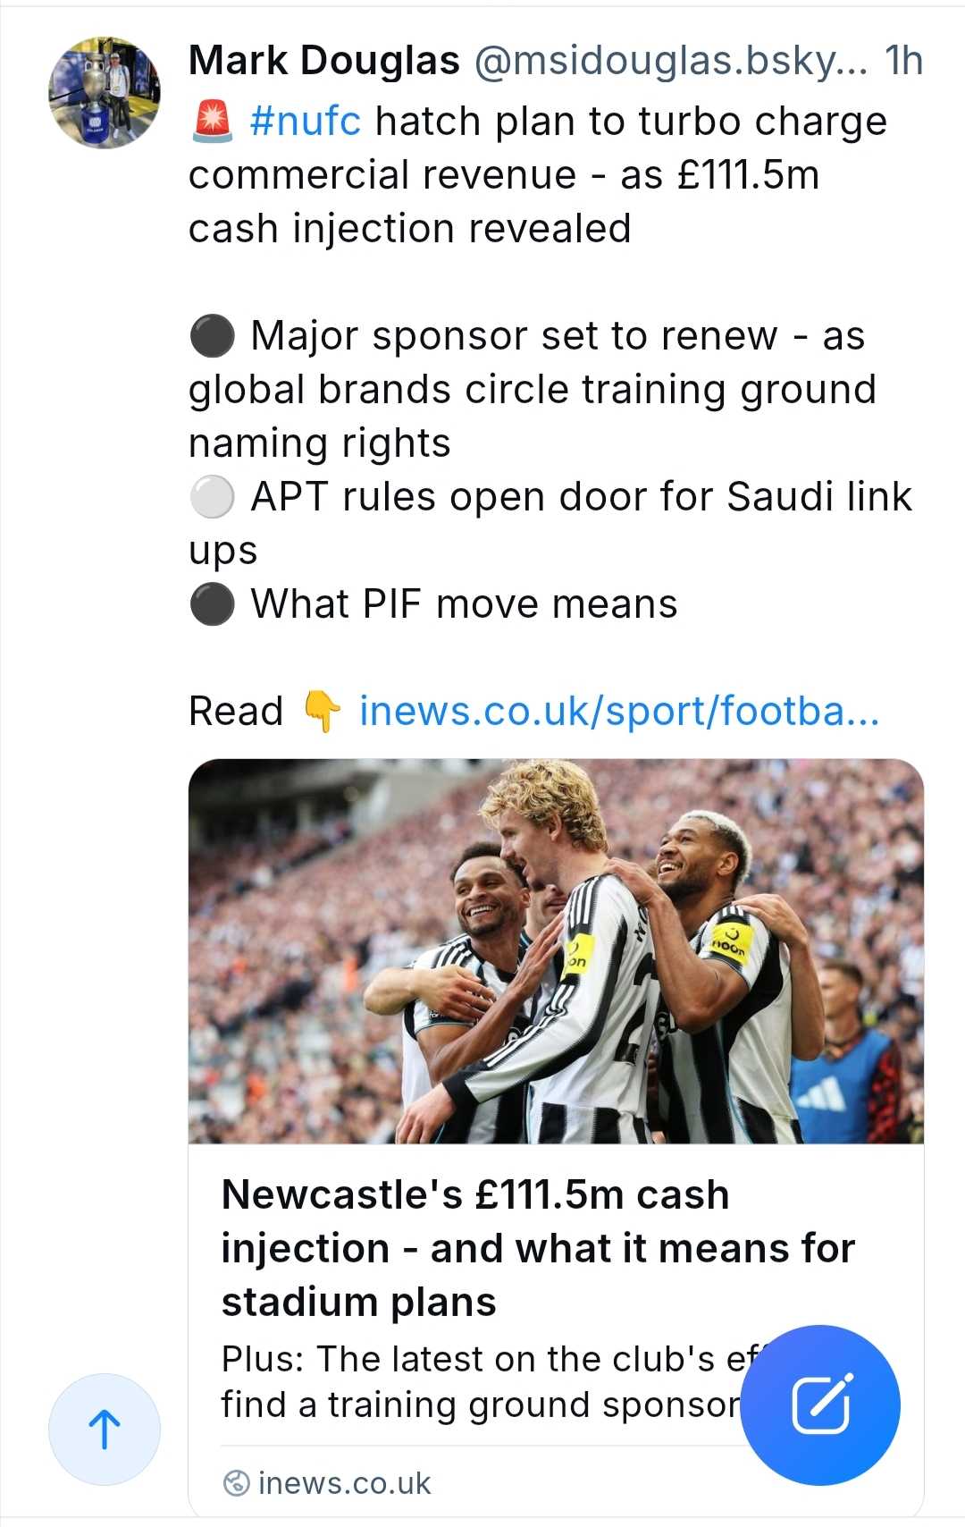Tap the 'cash injection revealed' text line
Image resolution: width=965 pixels, height=1527 pixels.
pyautogui.click(x=409, y=229)
